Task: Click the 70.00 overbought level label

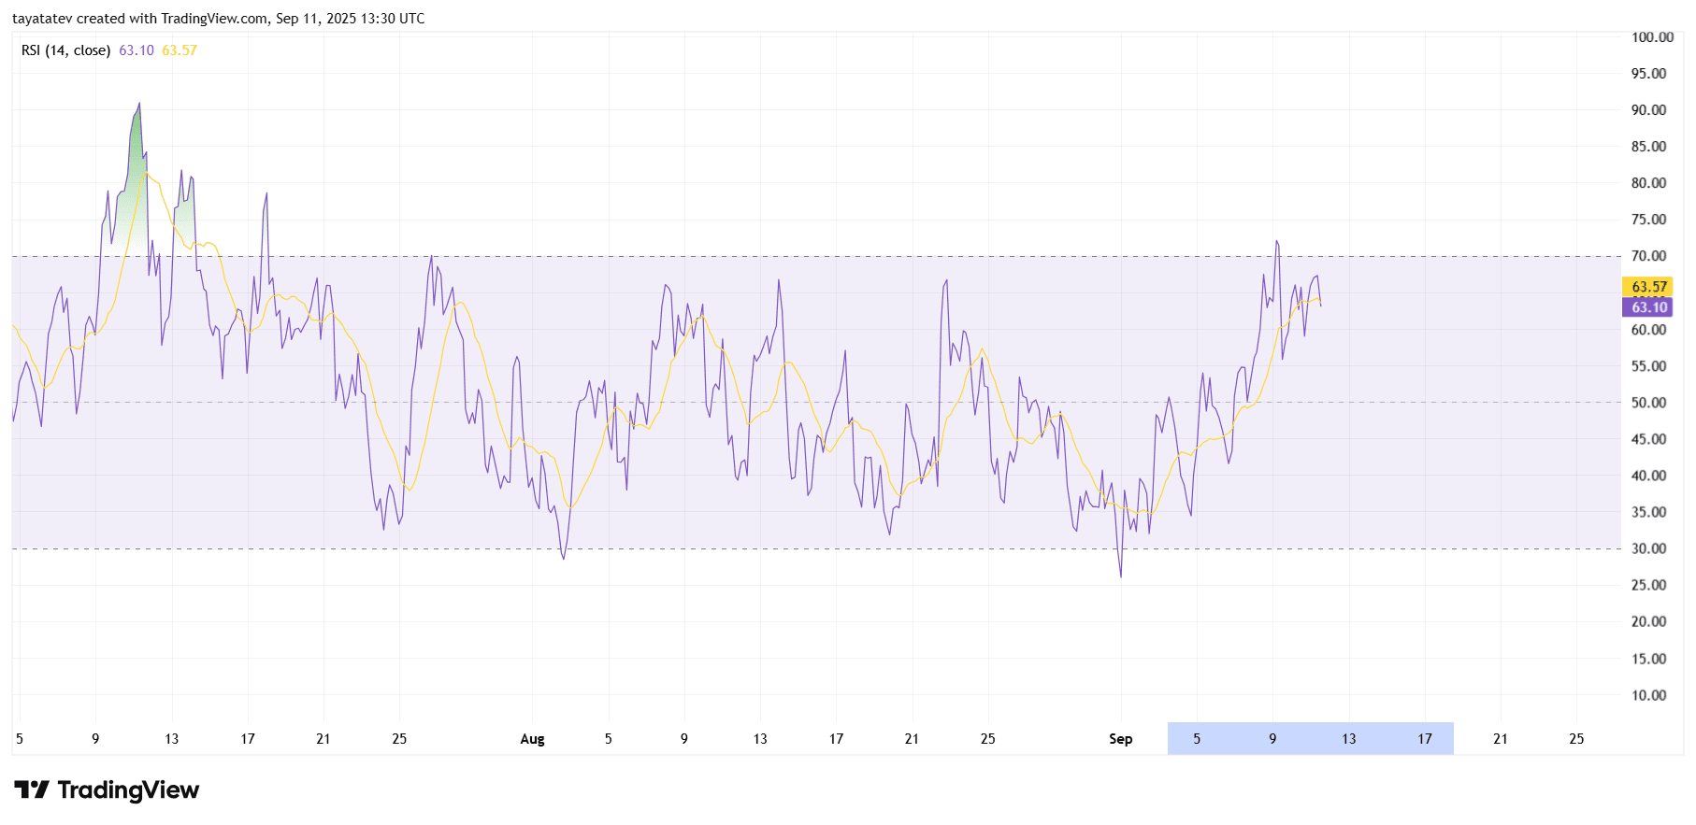Action: [1648, 256]
